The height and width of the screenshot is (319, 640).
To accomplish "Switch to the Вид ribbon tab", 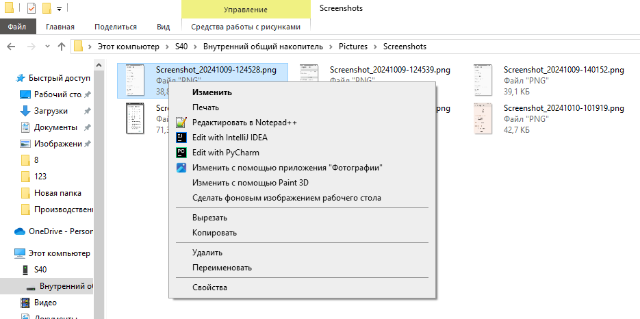I will pos(163,27).
